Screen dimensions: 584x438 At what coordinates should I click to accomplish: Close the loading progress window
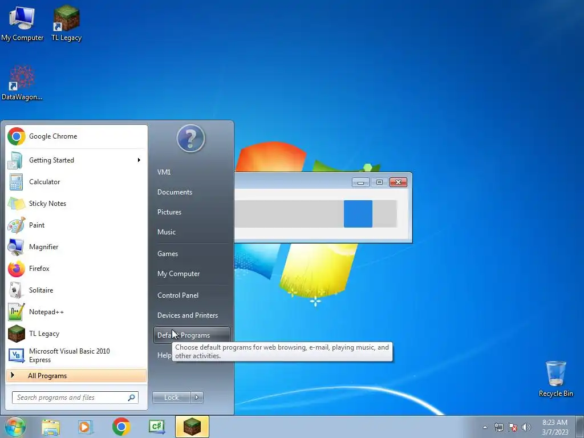(x=398, y=182)
